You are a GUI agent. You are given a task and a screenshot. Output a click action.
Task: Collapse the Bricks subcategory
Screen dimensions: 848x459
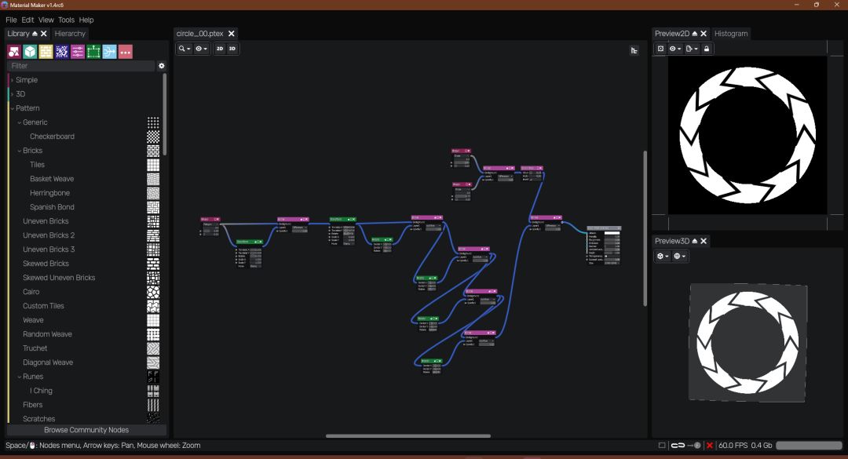point(20,151)
